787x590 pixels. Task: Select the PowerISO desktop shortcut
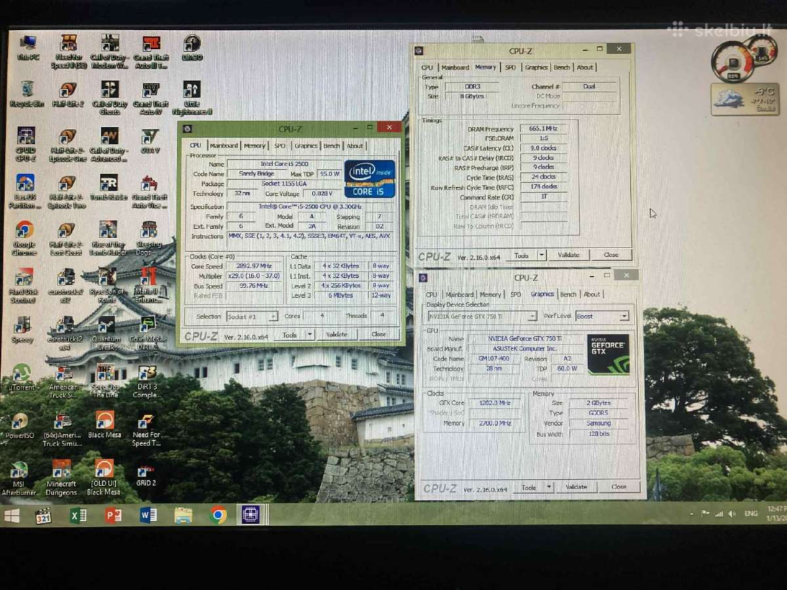tap(20, 425)
